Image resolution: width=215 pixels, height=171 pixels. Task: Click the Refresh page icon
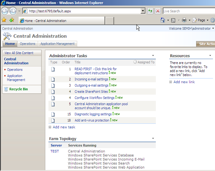click(x=150, y=11)
